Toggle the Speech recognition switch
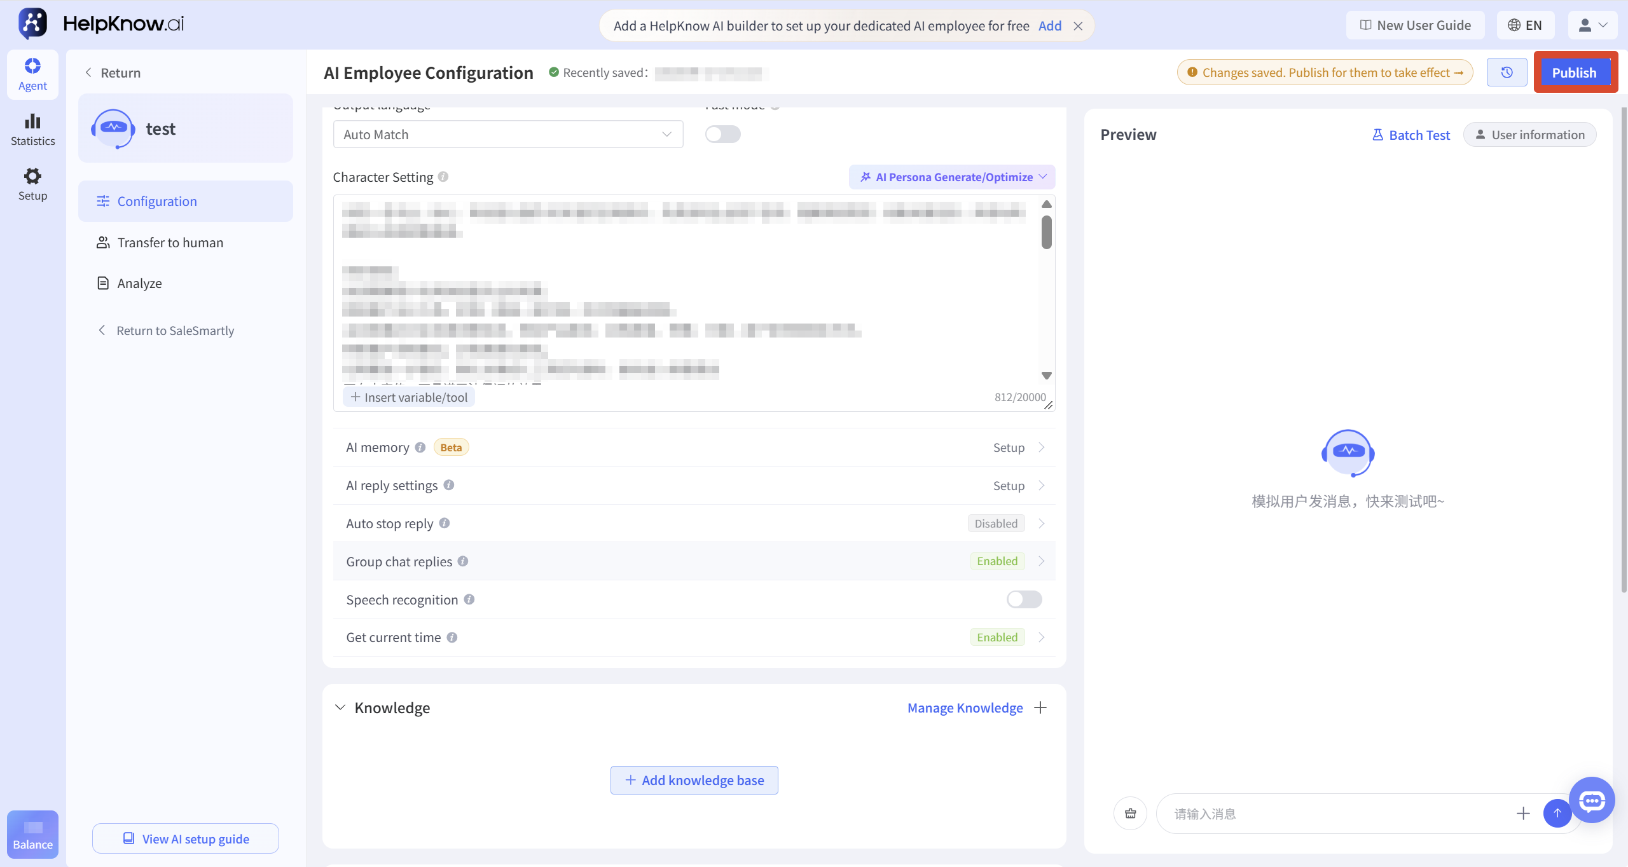 pyautogui.click(x=1024, y=599)
